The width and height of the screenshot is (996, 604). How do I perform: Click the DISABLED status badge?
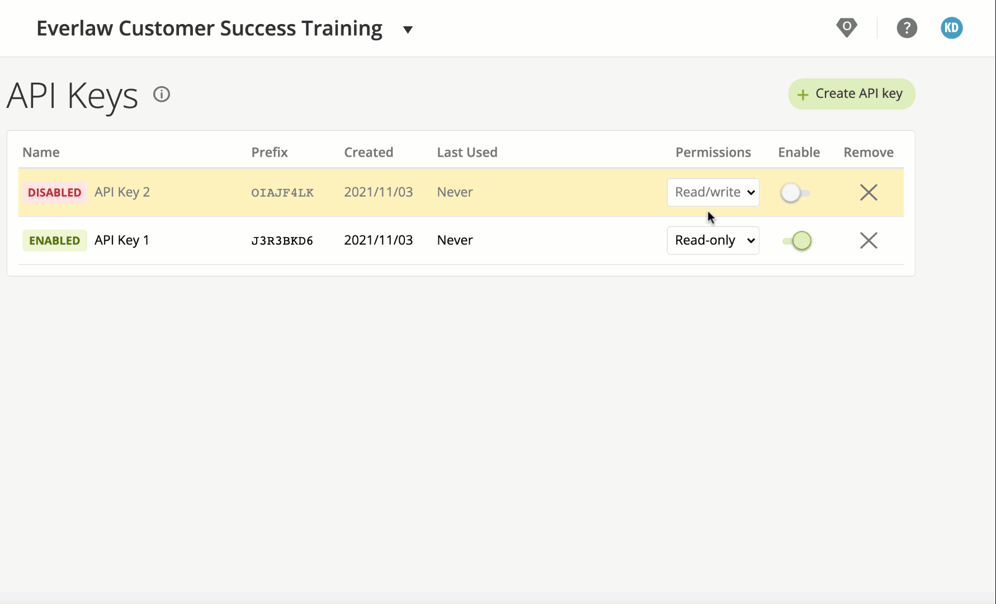click(x=55, y=192)
